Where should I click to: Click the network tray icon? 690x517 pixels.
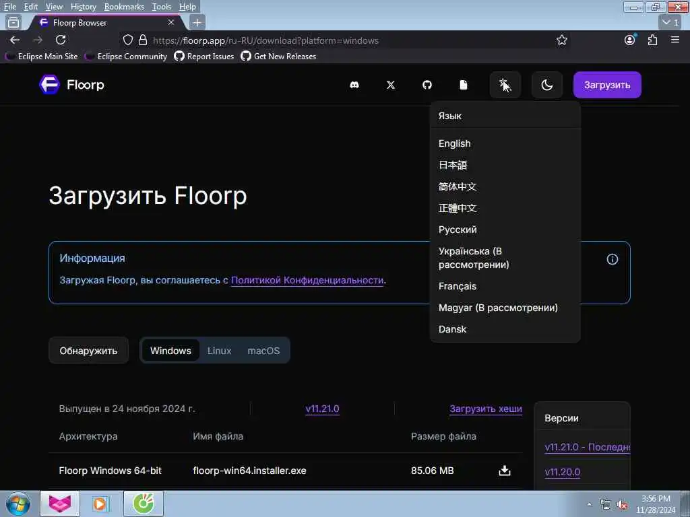606,505
